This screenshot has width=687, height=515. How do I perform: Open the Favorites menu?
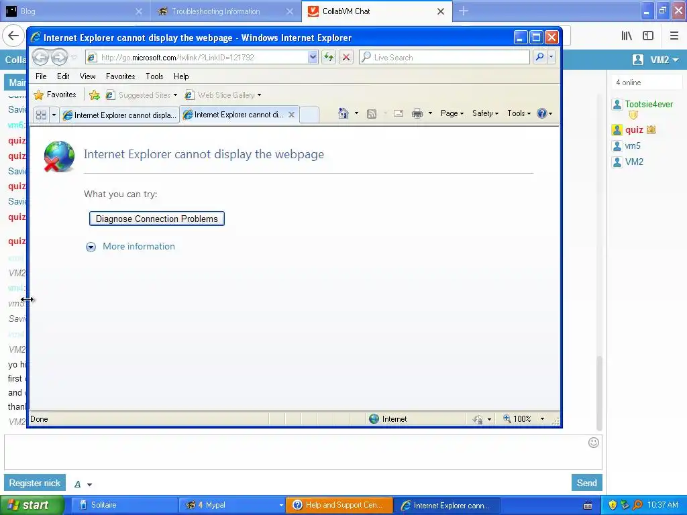[121, 76]
